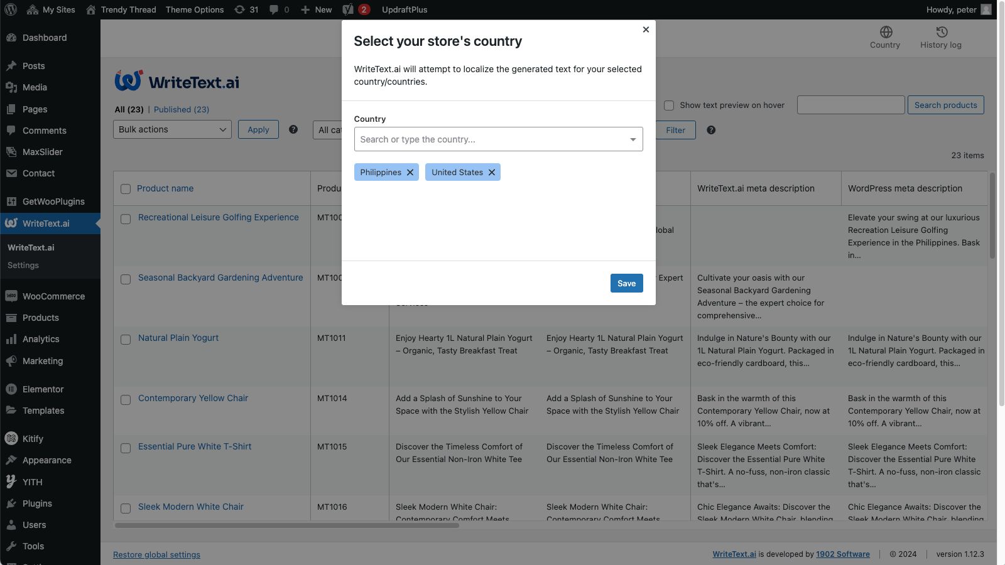The width and height of the screenshot is (1005, 565).
Task: Click the product search text field
Action: 850,105
